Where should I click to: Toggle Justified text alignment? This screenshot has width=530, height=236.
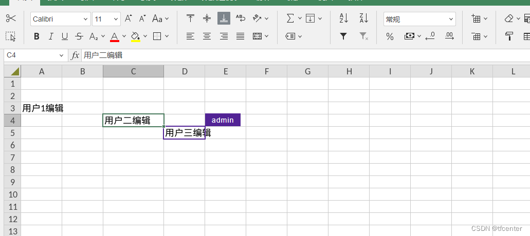point(241,36)
